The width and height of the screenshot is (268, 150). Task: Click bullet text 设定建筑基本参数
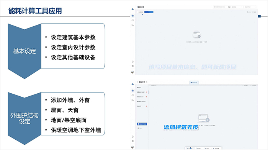(73, 37)
